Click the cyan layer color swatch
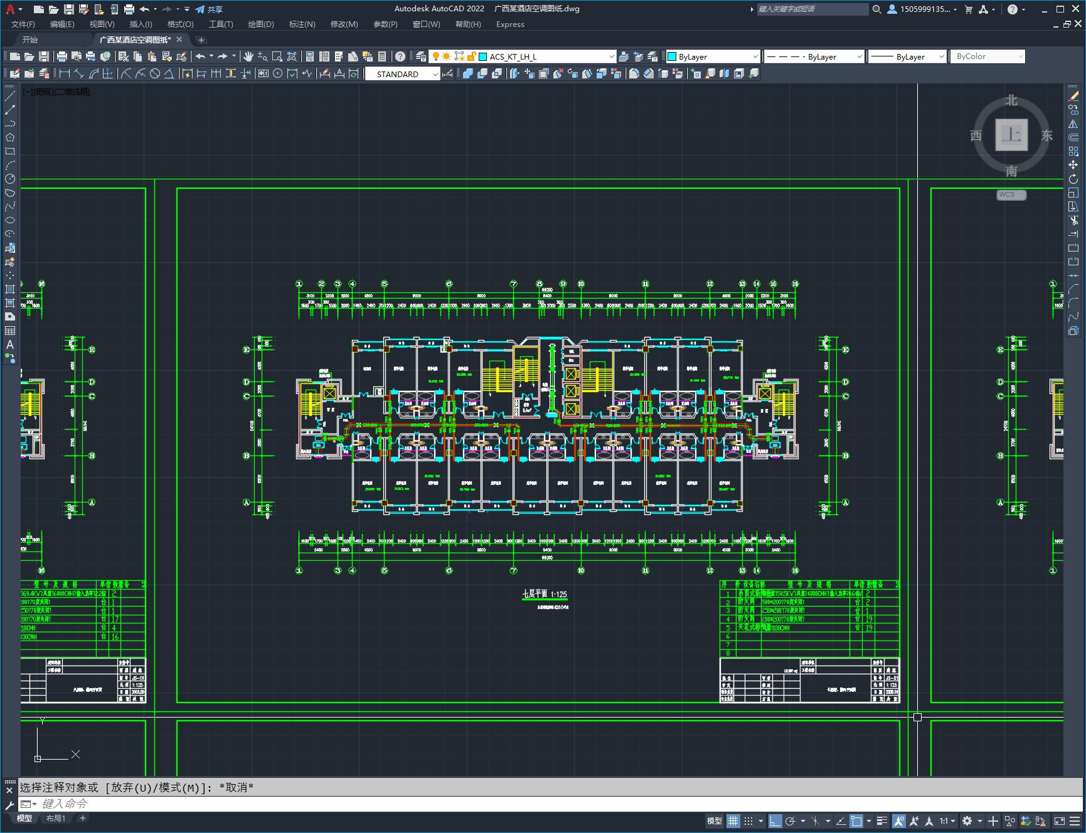Viewport: 1086px width, 833px height. coord(483,56)
